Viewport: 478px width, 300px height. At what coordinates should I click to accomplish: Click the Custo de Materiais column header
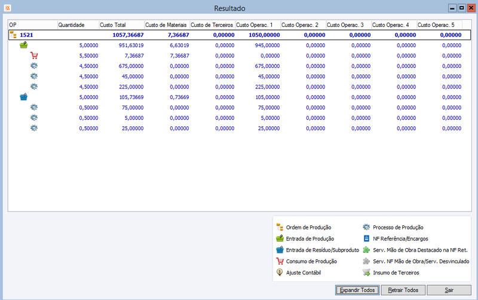pos(167,25)
